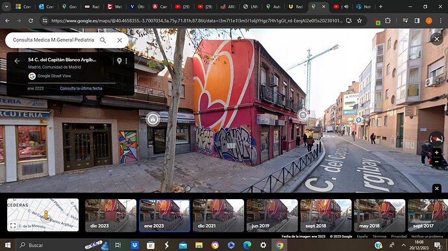This screenshot has height=251, width=448.
Task: Open the Términos footer link
Action: click(379, 236)
